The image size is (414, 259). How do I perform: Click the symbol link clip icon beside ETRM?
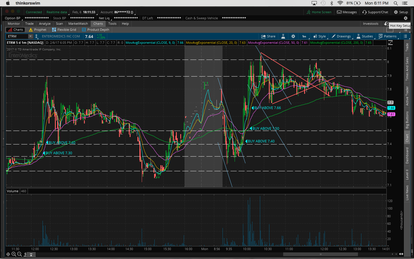[37, 36]
